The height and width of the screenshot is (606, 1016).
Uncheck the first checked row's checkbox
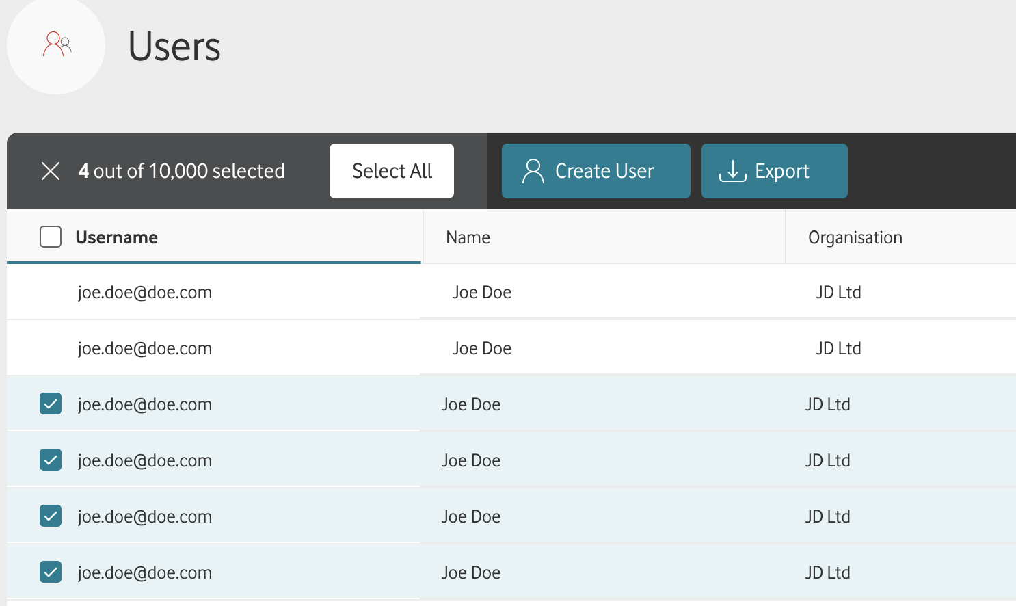point(51,404)
